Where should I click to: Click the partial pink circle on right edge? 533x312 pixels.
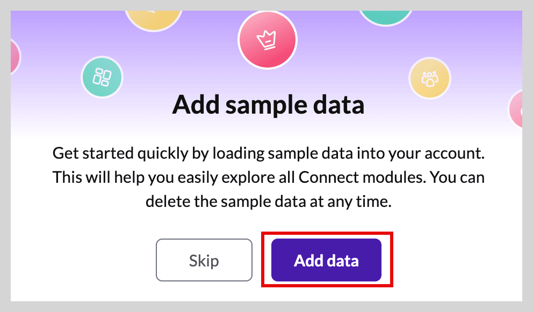click(515, 108)
